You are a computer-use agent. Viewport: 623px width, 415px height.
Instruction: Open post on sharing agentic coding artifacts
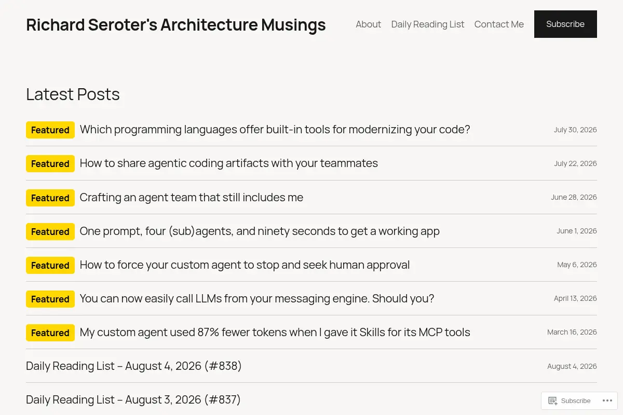tap(228, 163)
